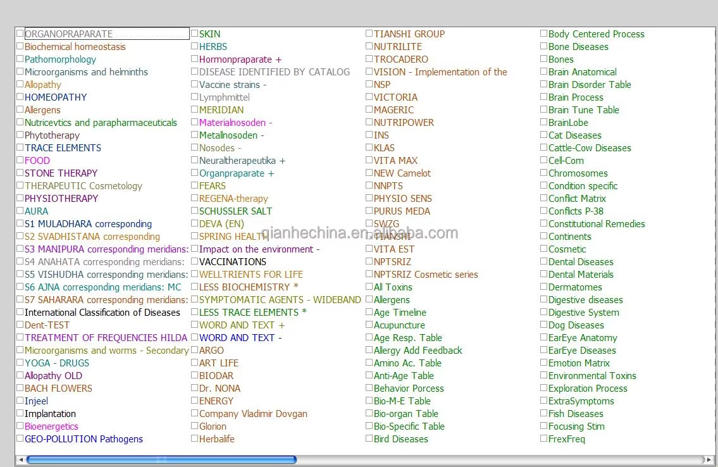Check the MERIDIAN checkbox
Screen dimensions: 718x467
(194, 109)
